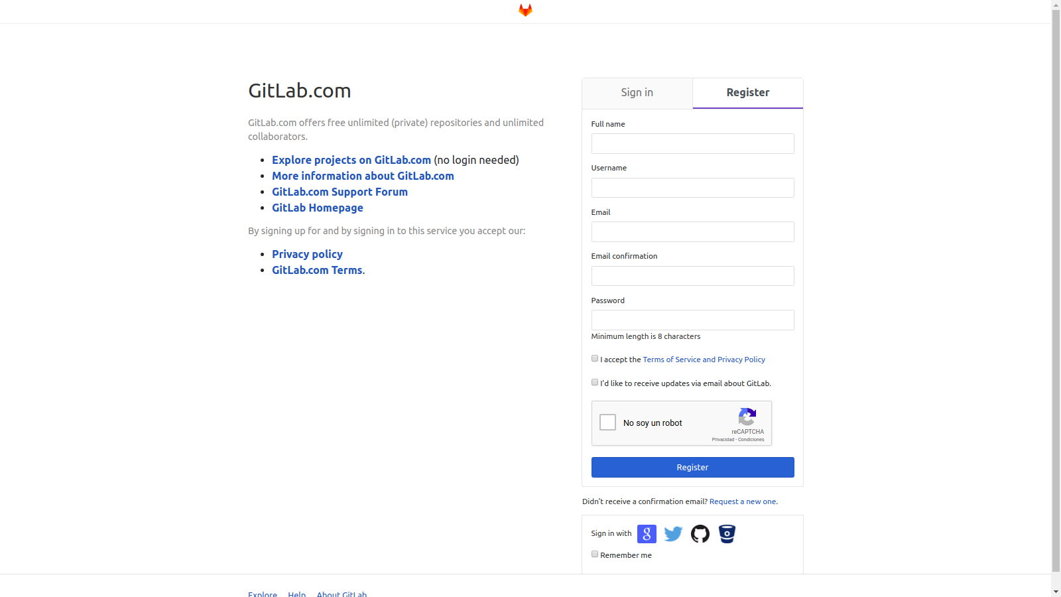Click the reCAPTCHA logo icon
Viewport: 1061px width, 597px height.
(747, 417)
